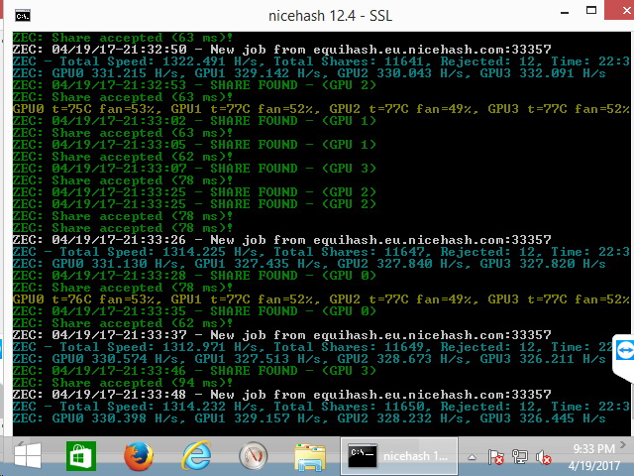Viewport: 634px width, 476px height.
Task: Click GPU0 330.398 H/s speed line
Action: pyautogui.click(x=309, y=418)
